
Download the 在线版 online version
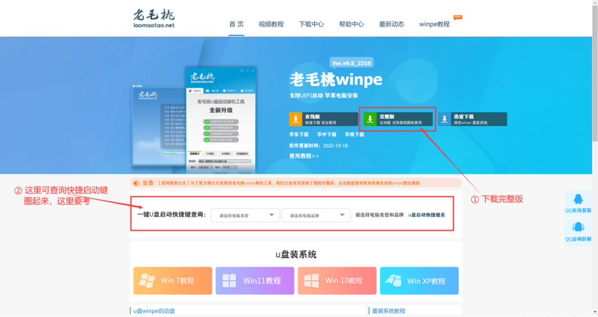[x=324, y=119]
